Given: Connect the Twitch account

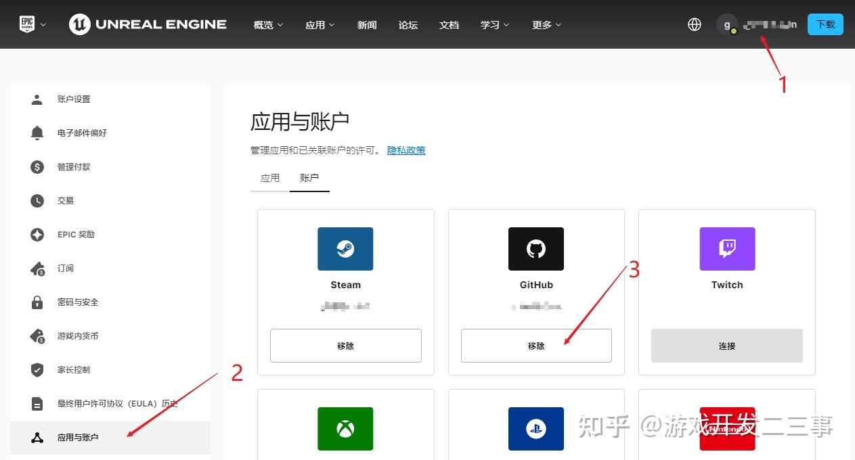Looking at the screenshot, I should (727, 346).
